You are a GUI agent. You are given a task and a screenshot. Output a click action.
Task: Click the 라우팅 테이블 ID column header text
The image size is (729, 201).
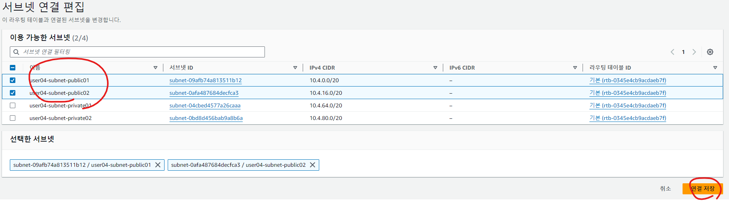pyautogui.click(x=610, y=68)
